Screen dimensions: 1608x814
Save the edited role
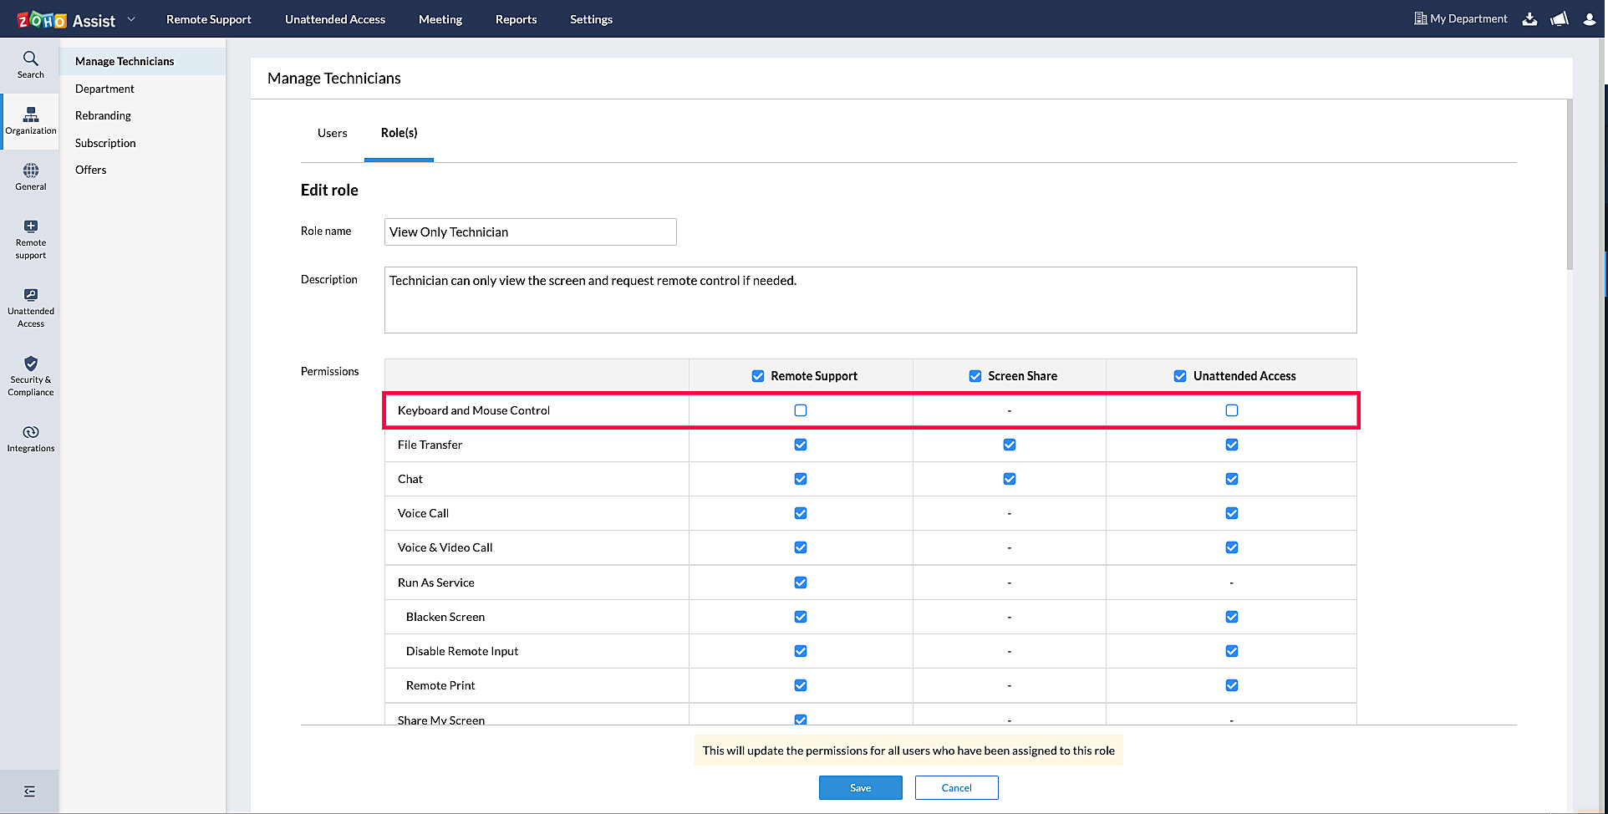[x=860, y=787]
